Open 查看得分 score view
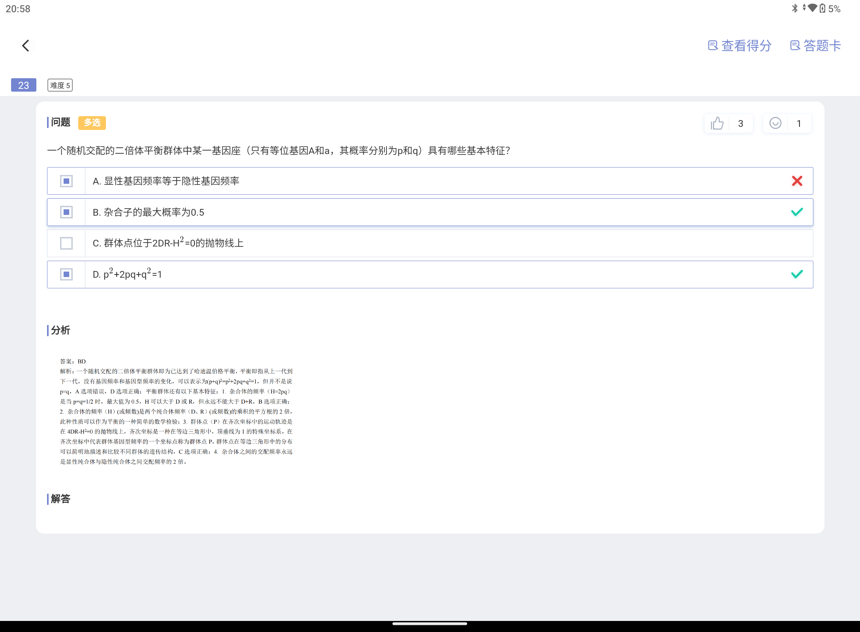The height and width of the screenshot is (632, 860). coord(739,46)
